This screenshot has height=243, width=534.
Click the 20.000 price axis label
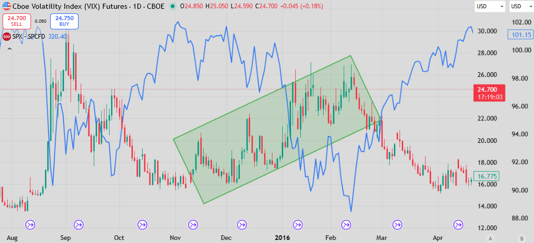487,140
